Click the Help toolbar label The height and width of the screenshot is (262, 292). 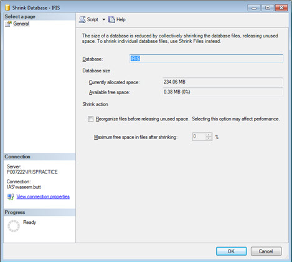click(x=121, y=19)
